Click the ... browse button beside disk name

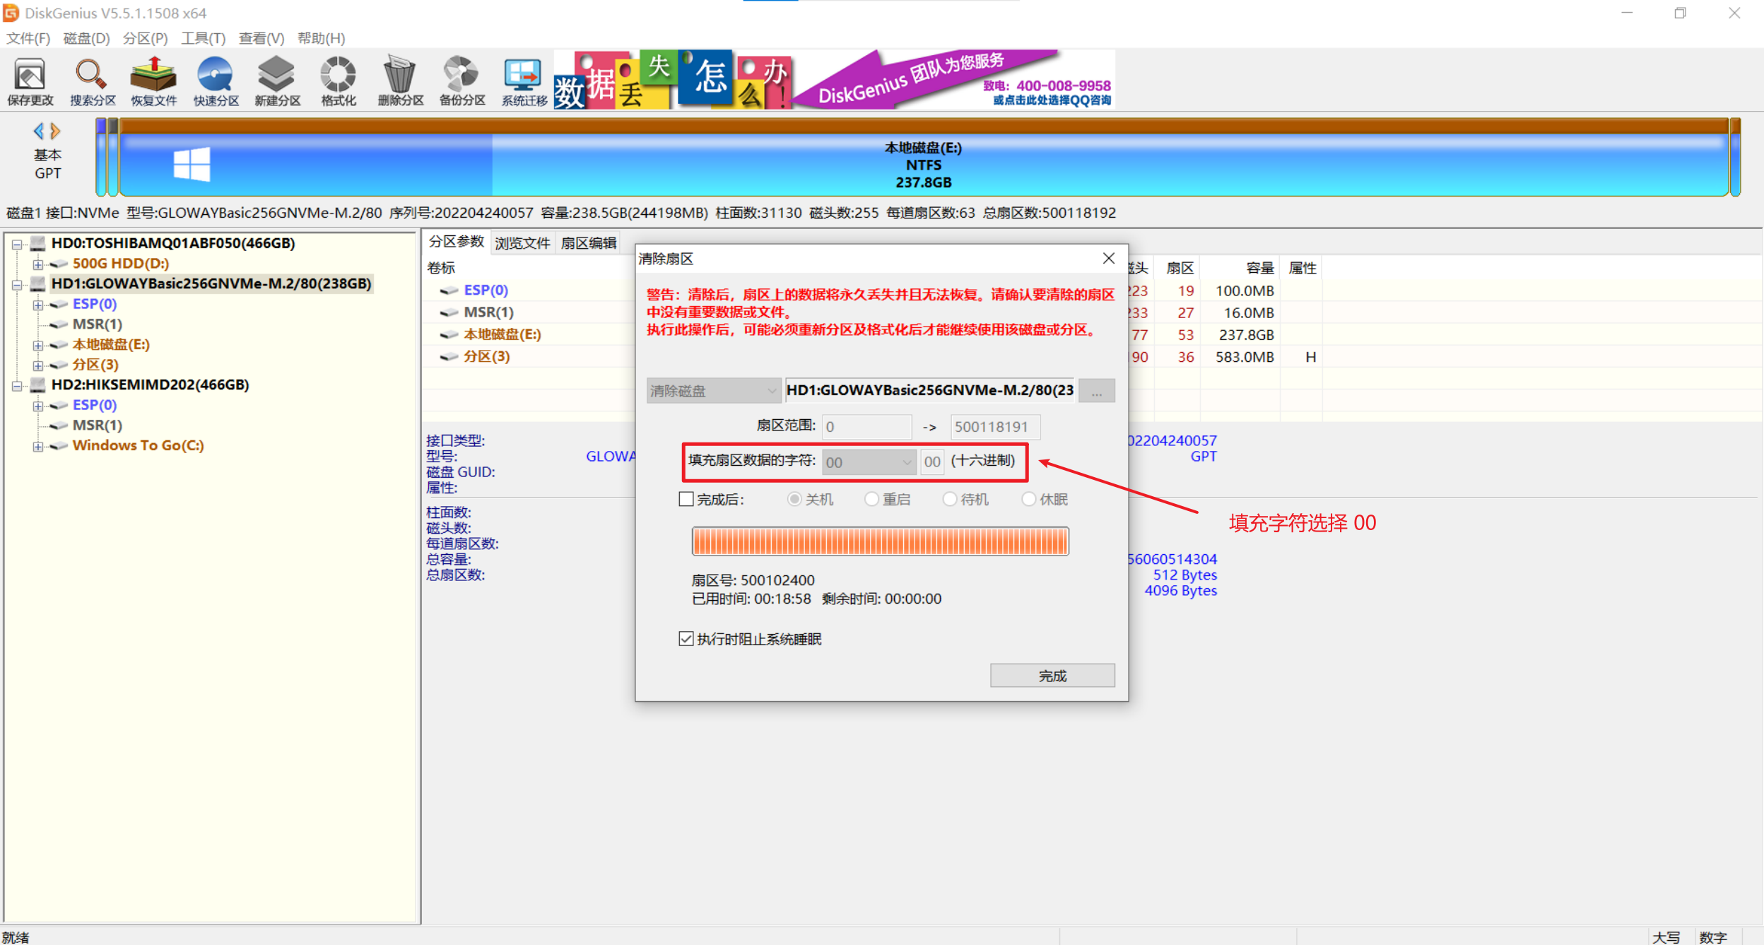(x=1098, y=390)
